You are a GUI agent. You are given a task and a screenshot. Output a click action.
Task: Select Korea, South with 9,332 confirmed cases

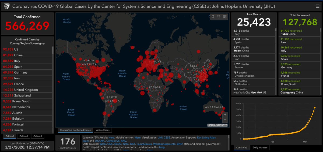tap(27, 101)
